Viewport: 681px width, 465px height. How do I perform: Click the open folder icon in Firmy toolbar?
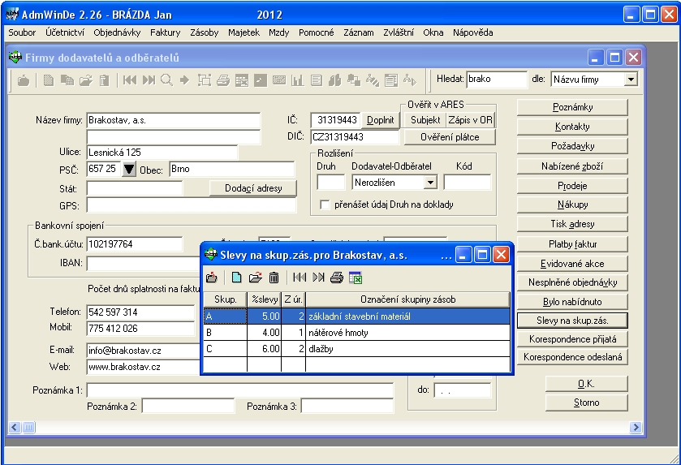(x=86, y=80)
